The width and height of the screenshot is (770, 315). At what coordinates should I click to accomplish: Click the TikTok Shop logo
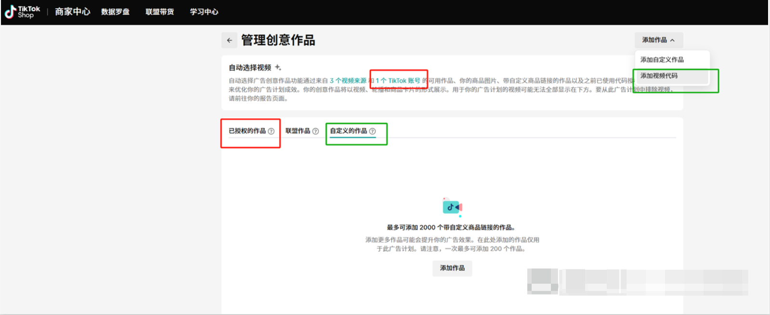click(x=22, y=12)
